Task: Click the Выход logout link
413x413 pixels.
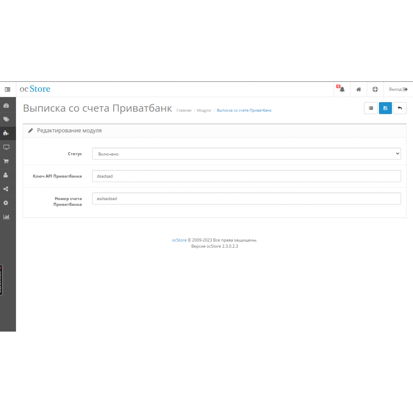Action: (398, 89)
